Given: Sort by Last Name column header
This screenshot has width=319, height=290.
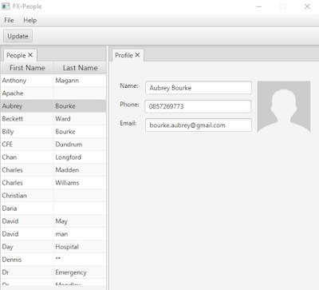Looking at the screenshot, I should pyautogui.click(x=80, y=68).
